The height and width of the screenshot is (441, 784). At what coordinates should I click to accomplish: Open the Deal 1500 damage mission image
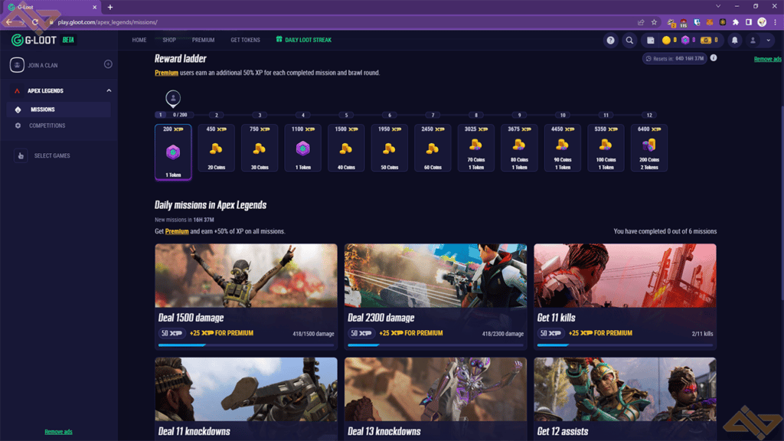(246, 276)
